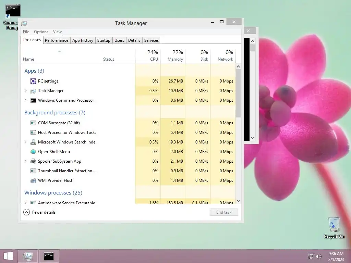Switch to the Performance tab

click(x=57, y=40)
